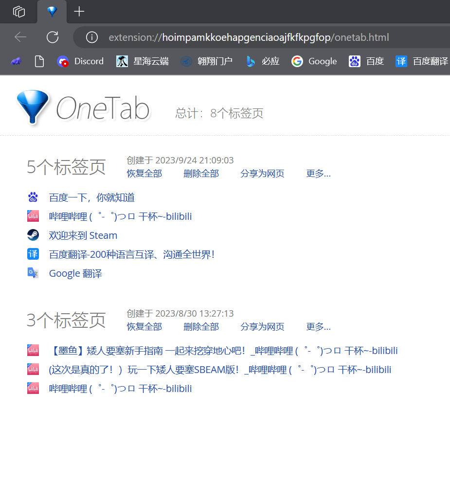
Task: Expand 更多... for the 5-tab group
Action: pos(318,174)
